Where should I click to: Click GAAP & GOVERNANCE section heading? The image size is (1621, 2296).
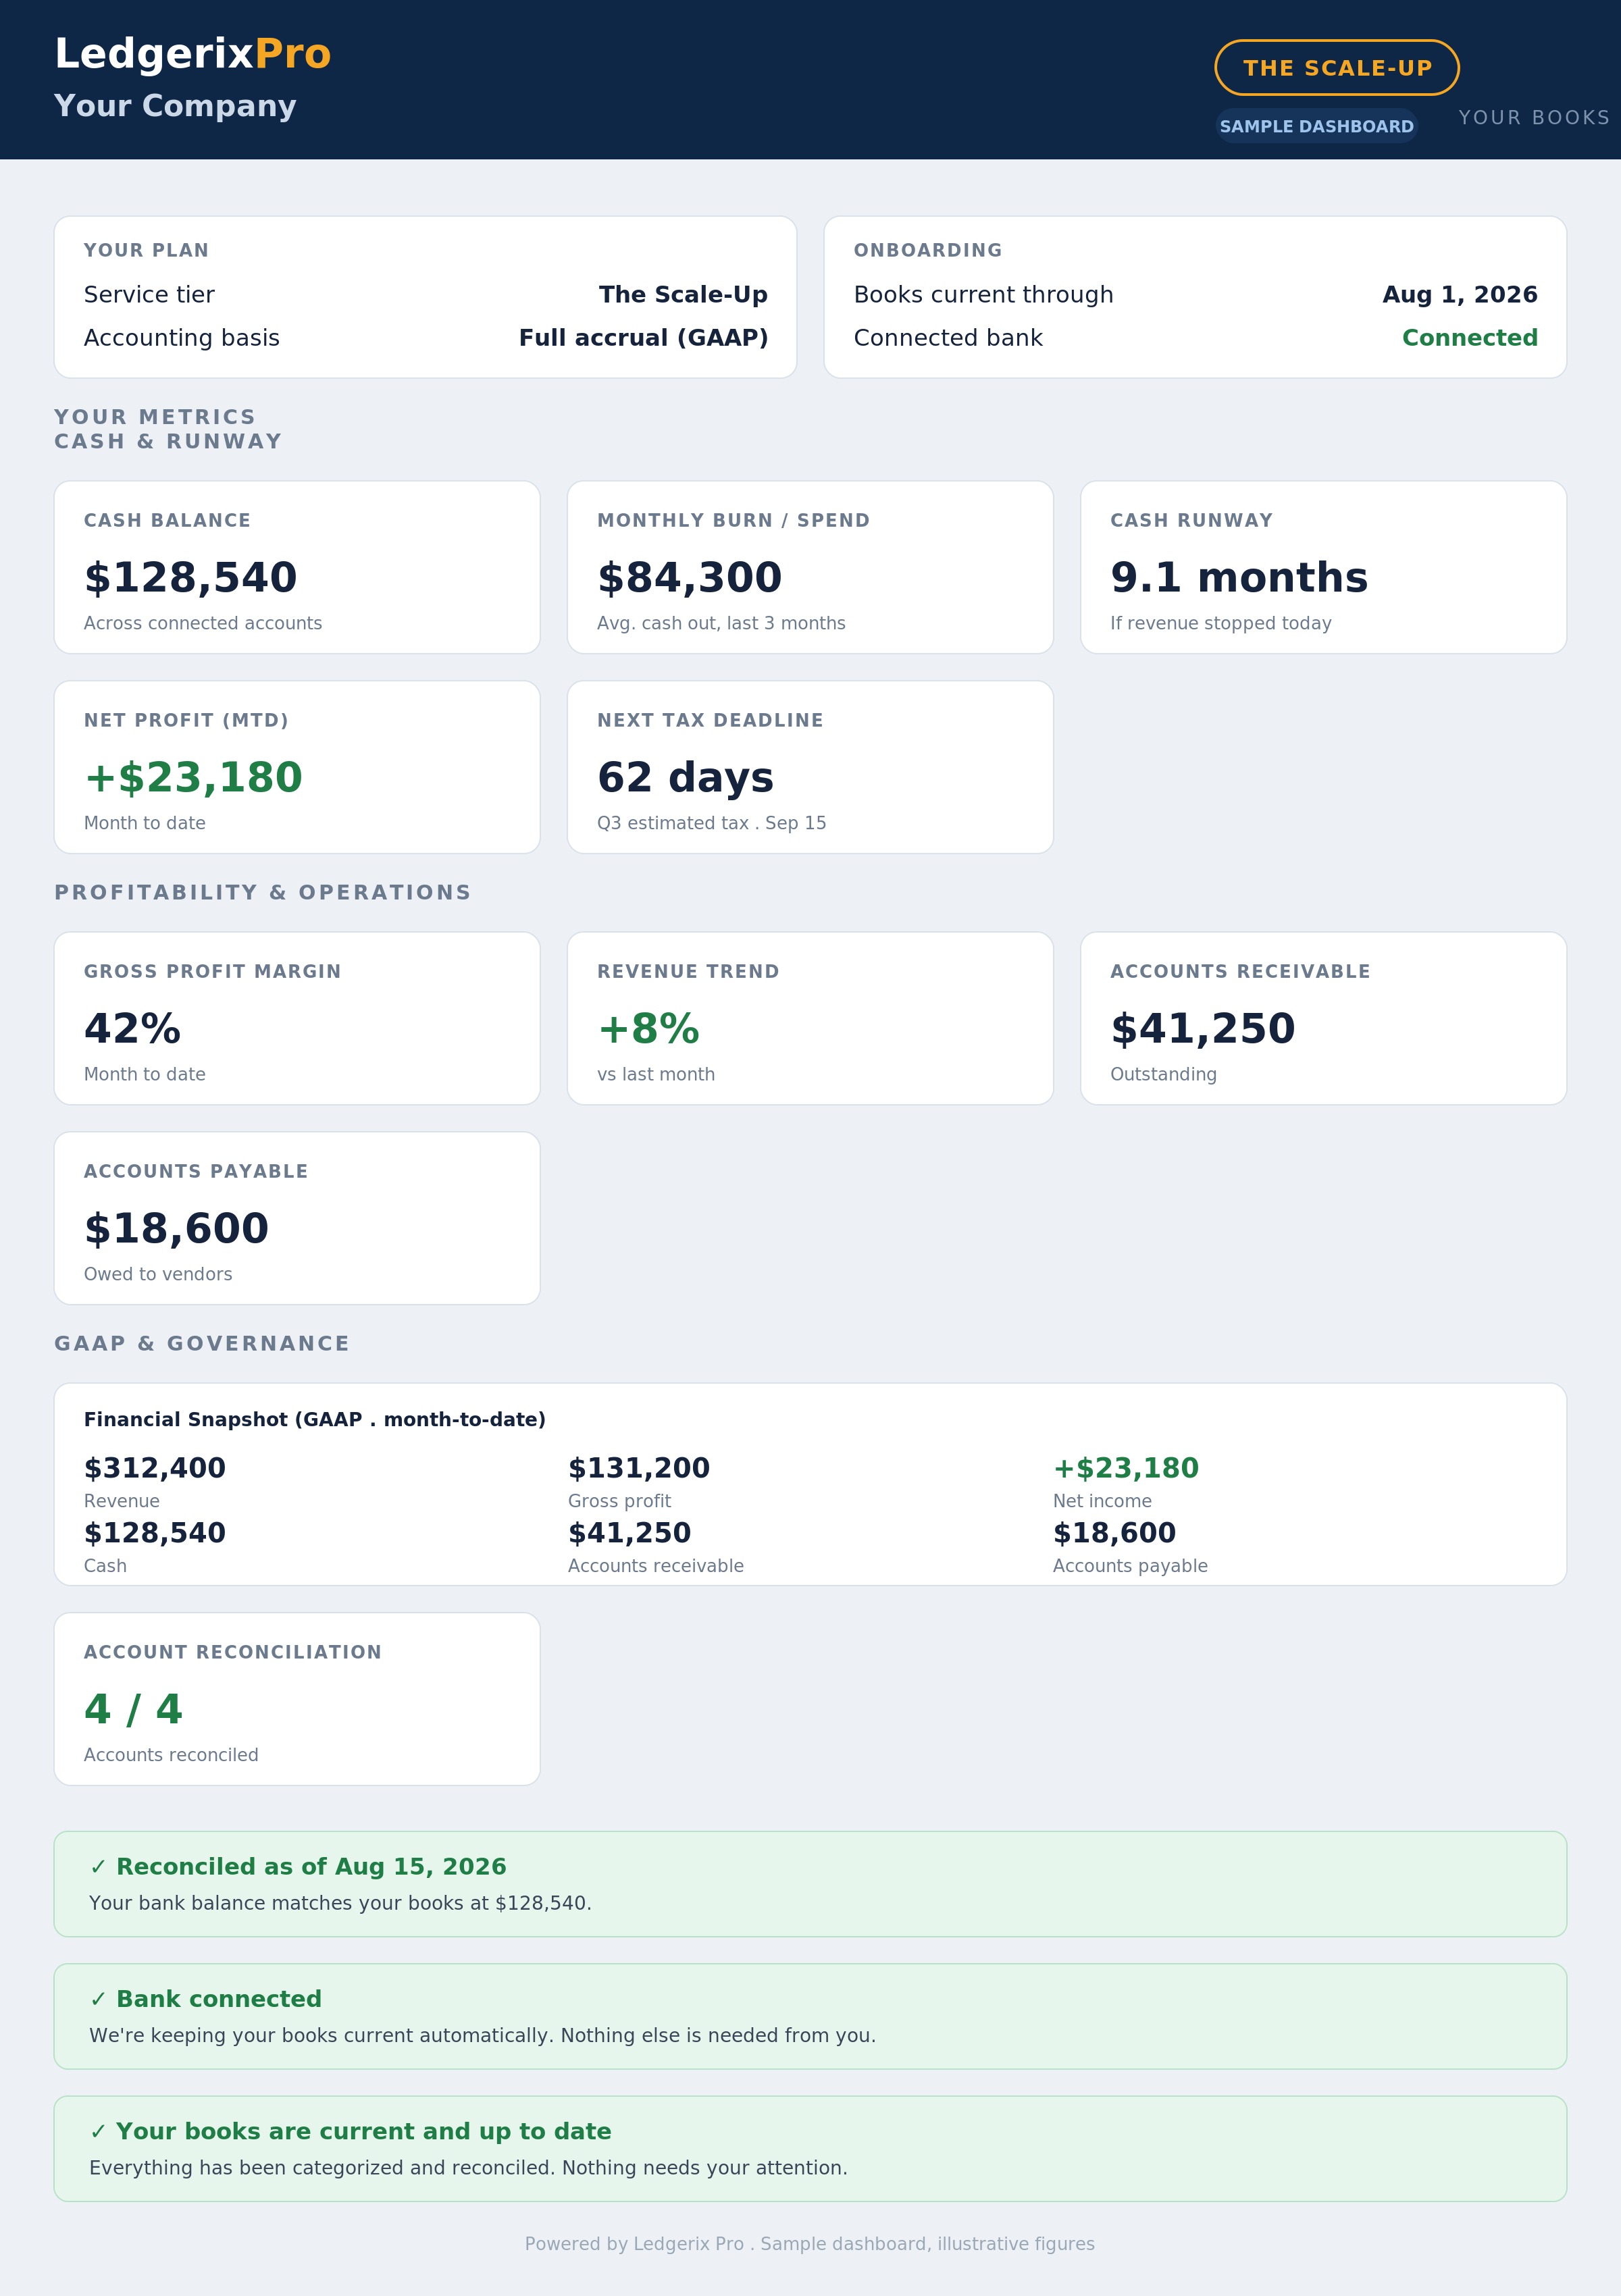click(202, 1343)
